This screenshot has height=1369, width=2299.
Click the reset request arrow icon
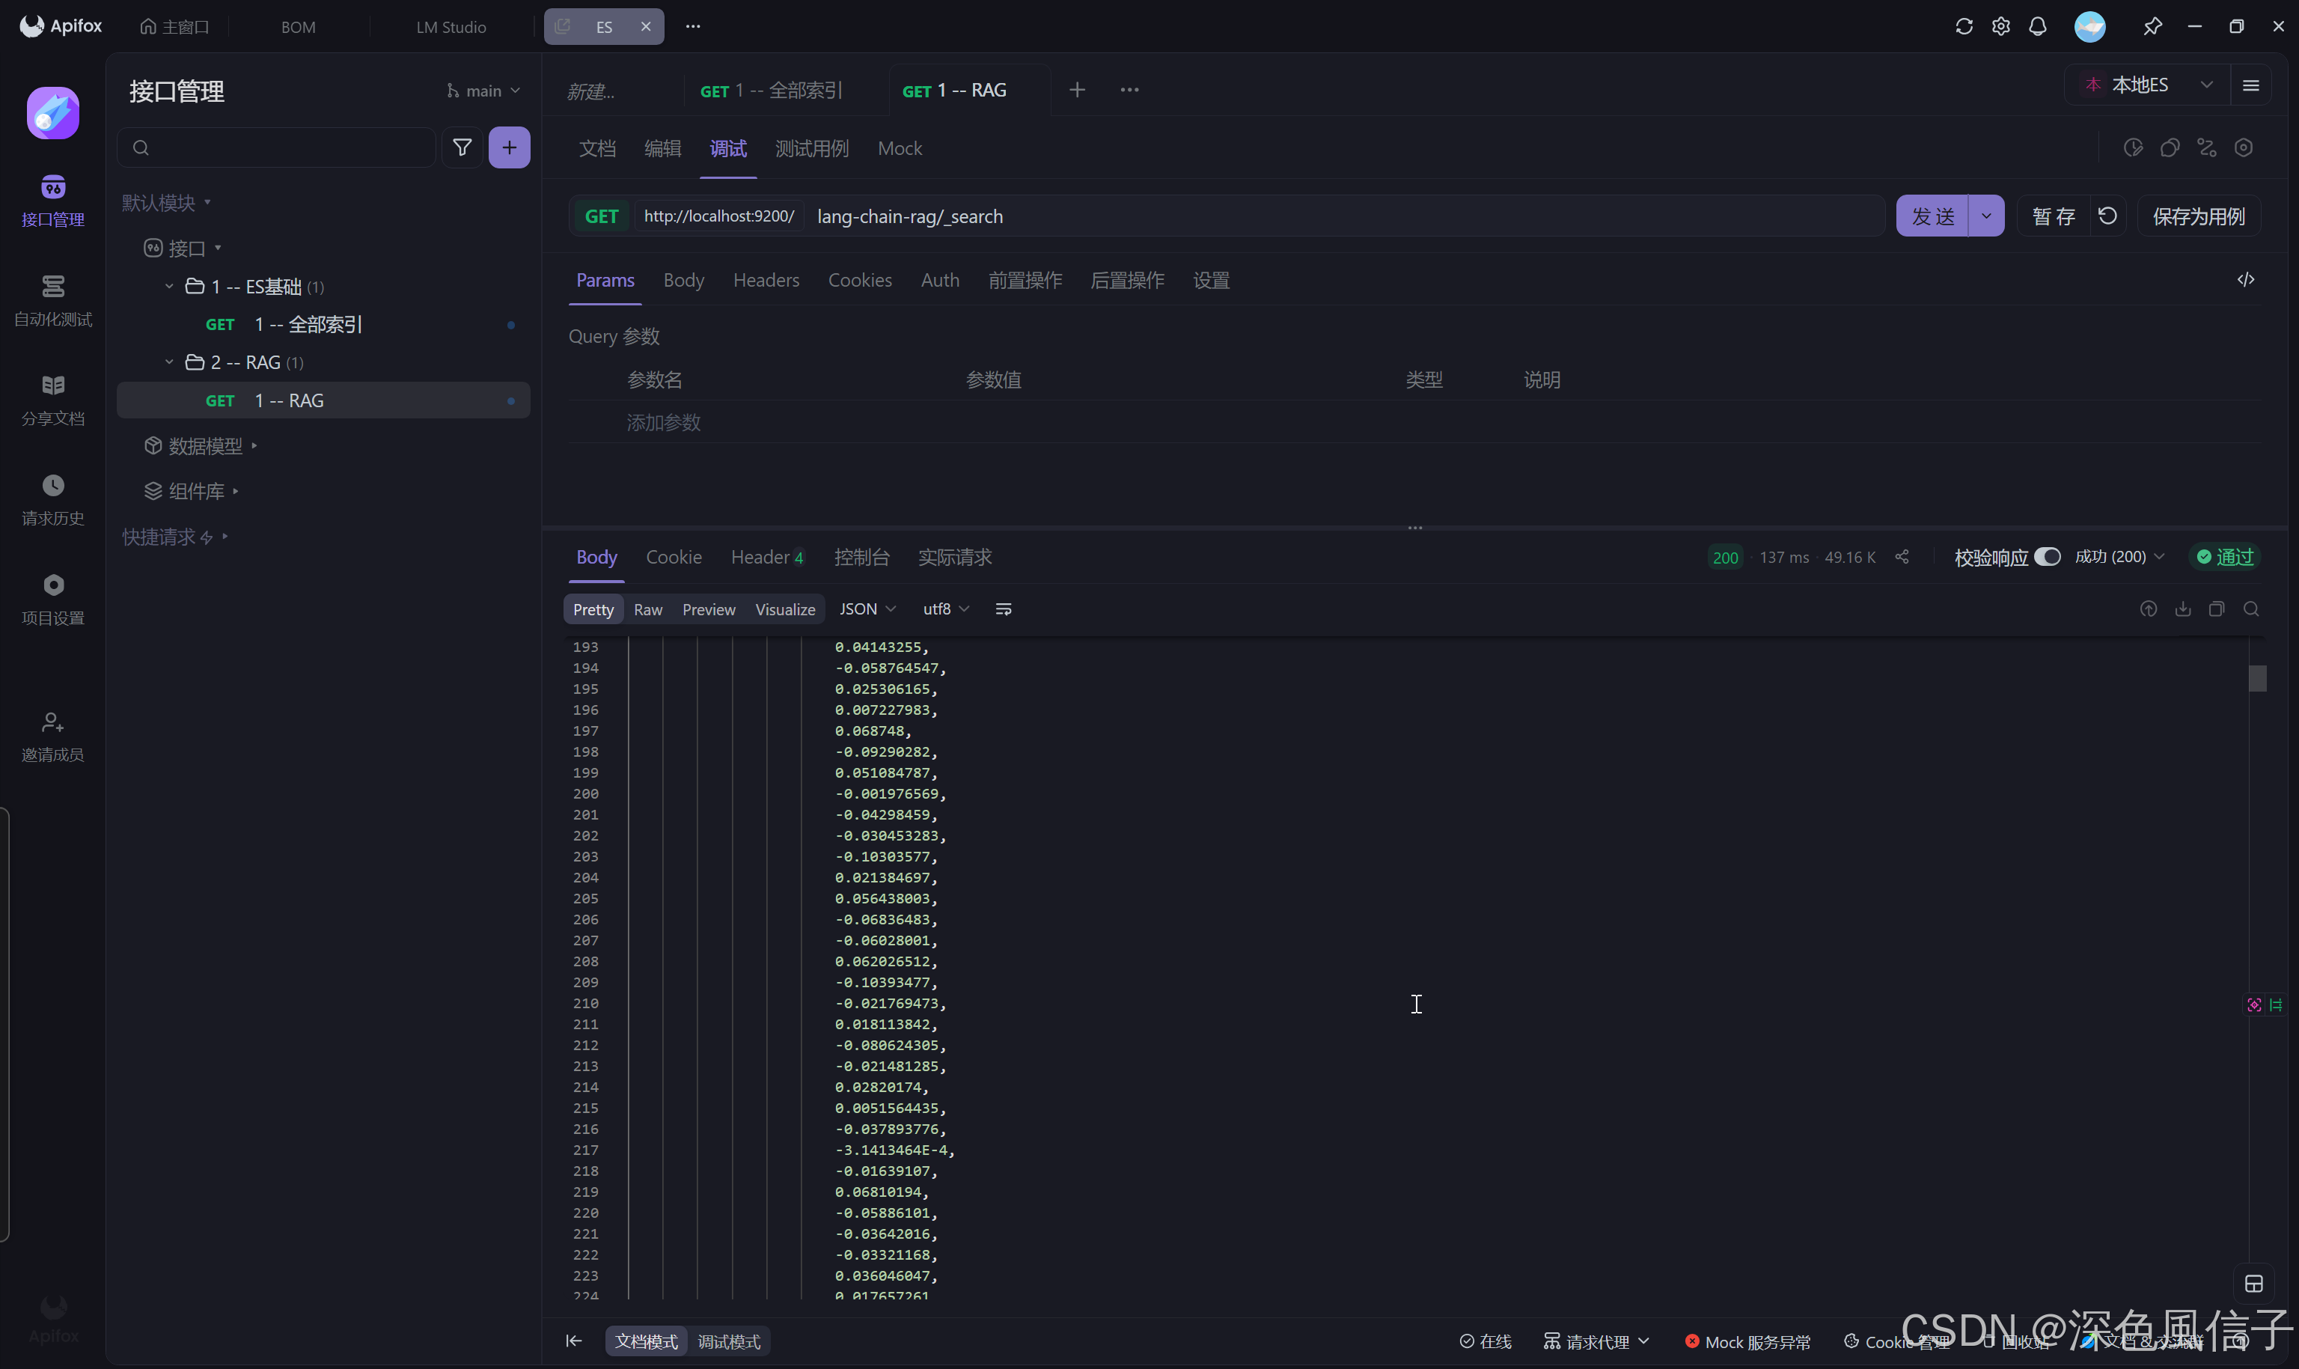click(x=2107, y=216)
